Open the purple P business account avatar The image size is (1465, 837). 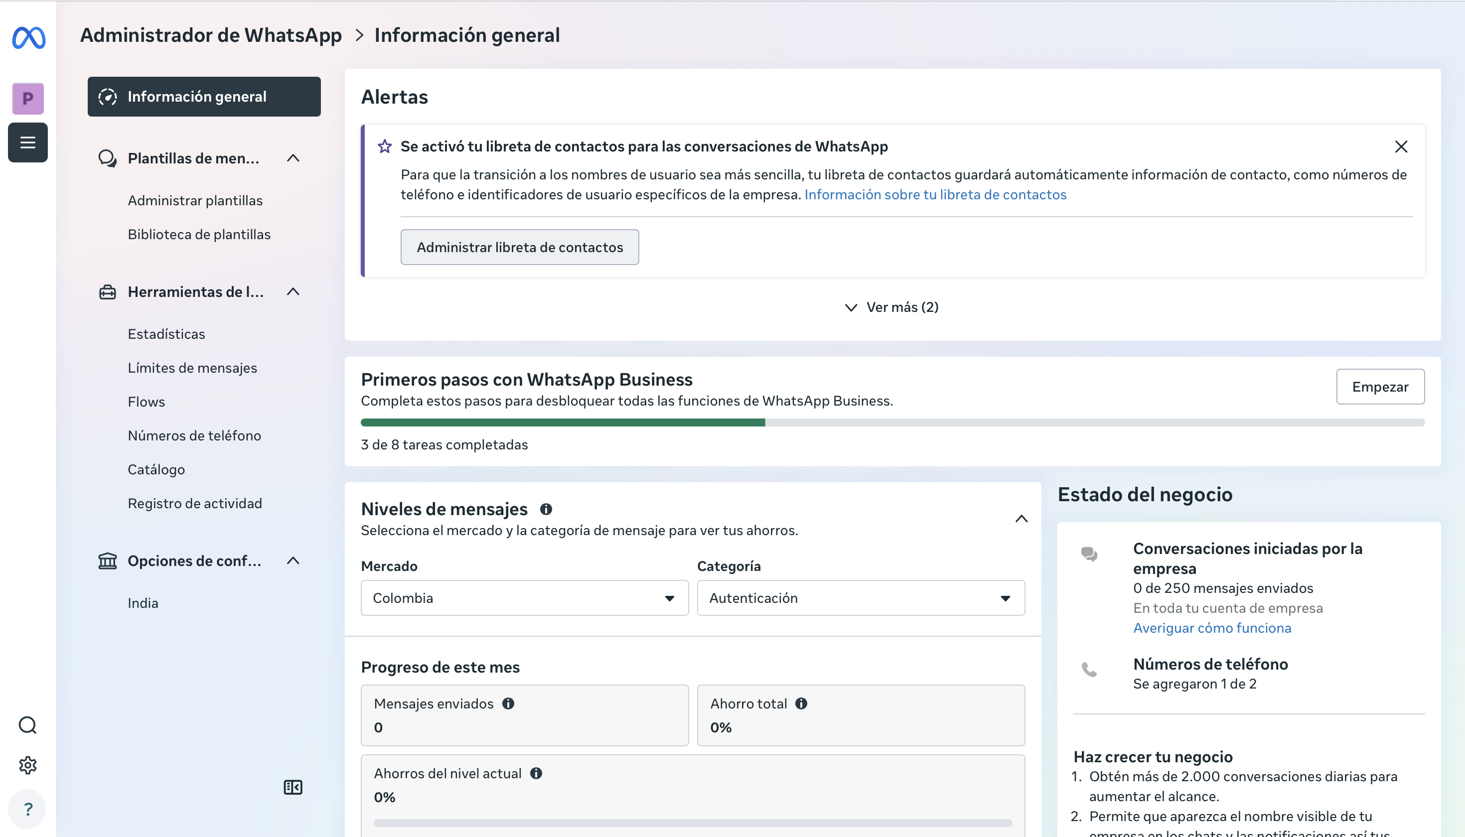[27, 98]
